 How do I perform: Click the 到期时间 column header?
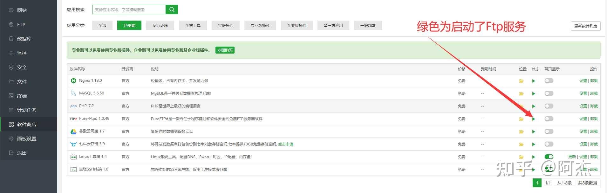tap(488, 69)
